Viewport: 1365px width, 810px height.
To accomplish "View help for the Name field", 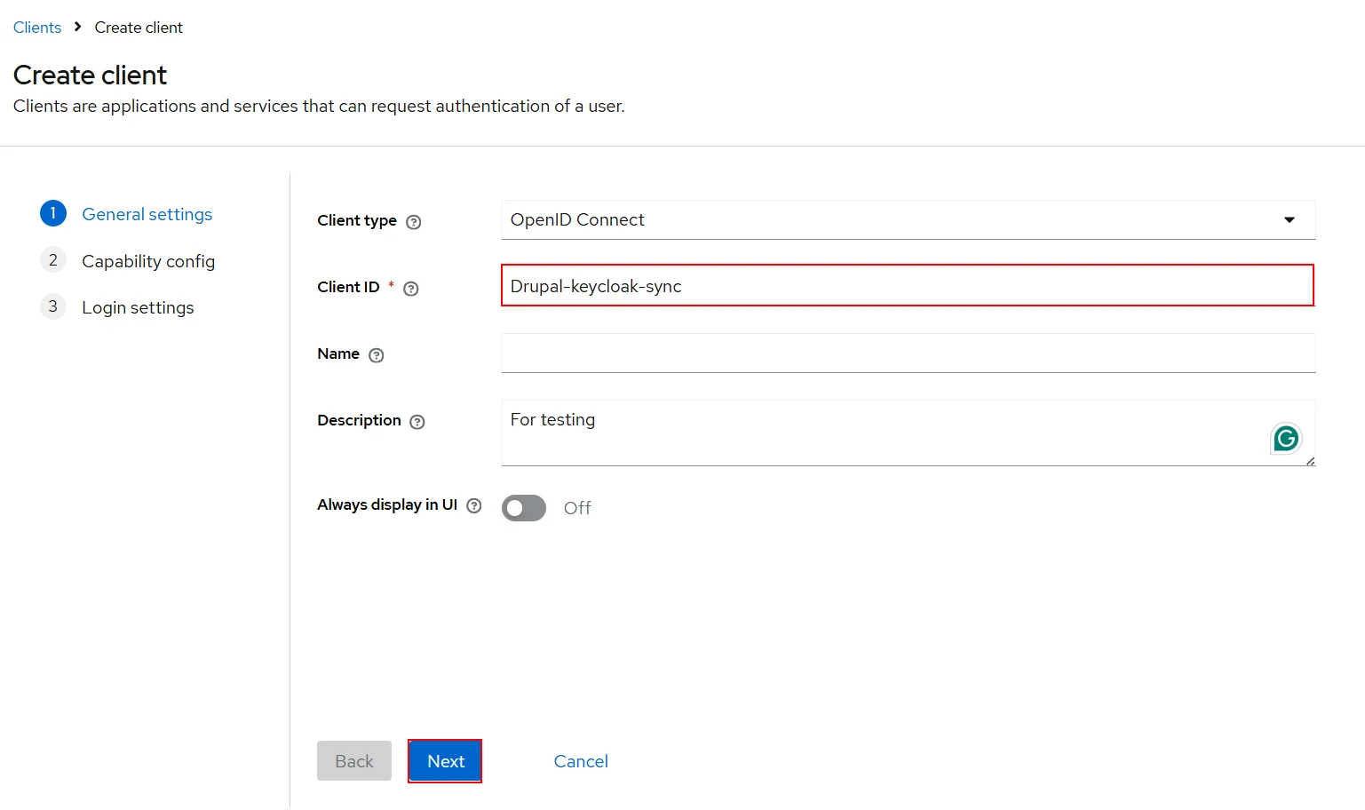I will [376, 354].
